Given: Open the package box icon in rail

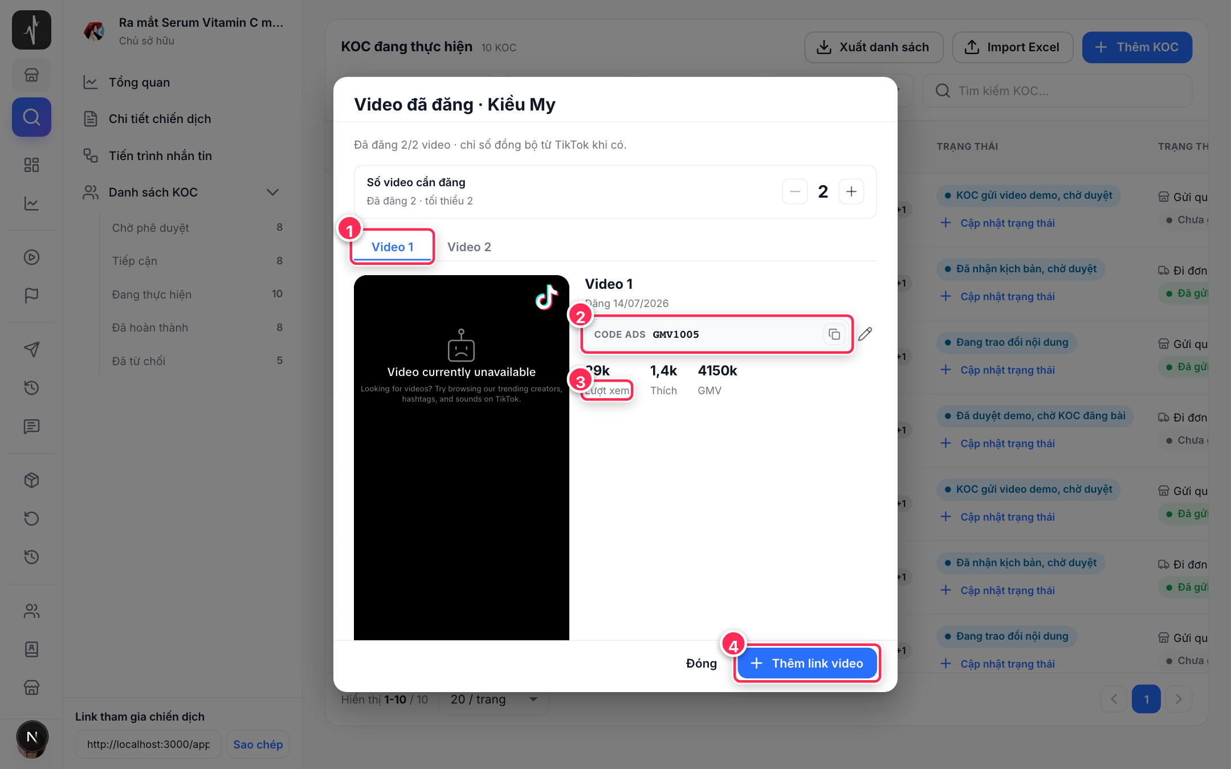Looking at the screenshot, I should pyautogui.click(x=32, y=480).
